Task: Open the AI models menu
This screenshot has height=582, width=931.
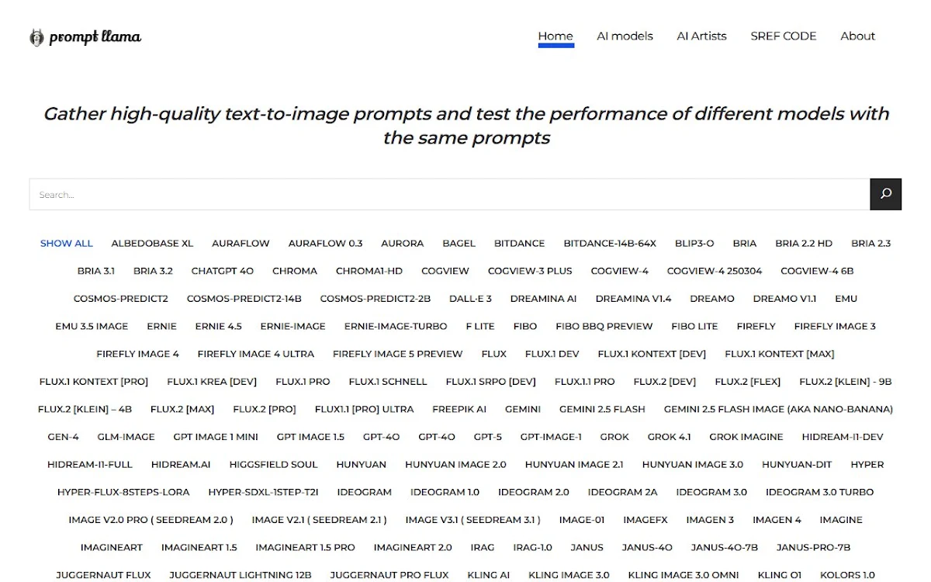Action: tap(625, 36)
